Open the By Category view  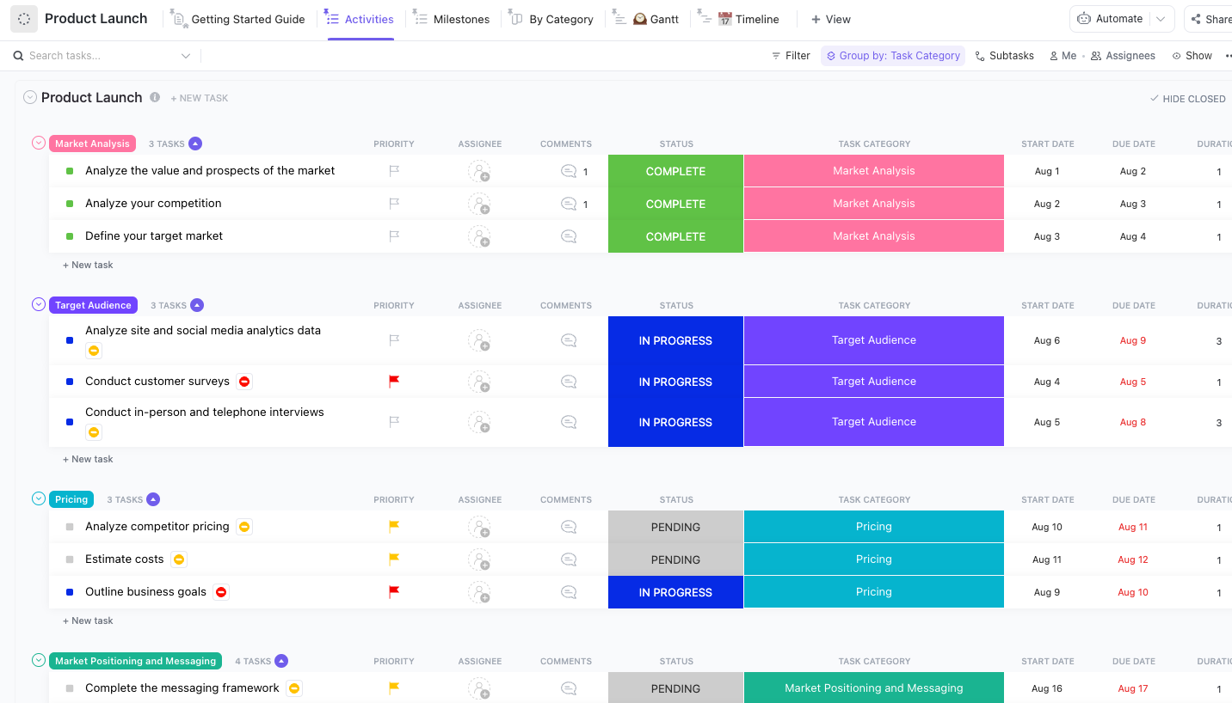559,18
